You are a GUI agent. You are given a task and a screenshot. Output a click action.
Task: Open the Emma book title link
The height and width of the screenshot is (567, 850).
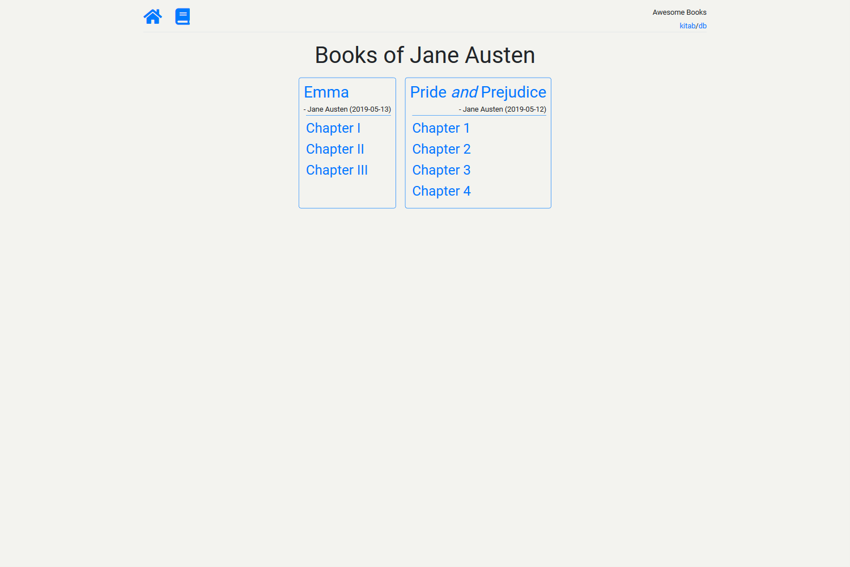pos(326,92)
